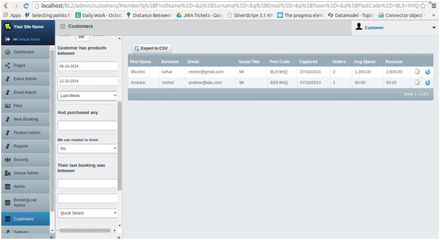This screenshot has height=240, width=440.
Task: Open the Quick Select dropdown
Action: tap(87, 213)
